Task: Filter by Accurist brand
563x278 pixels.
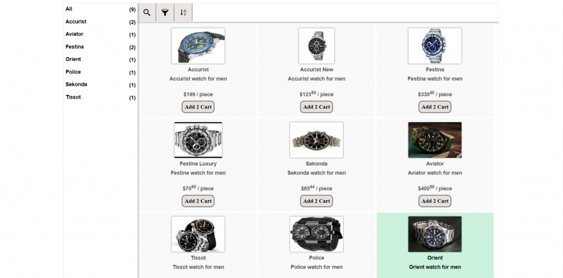Action: coord(76,22)
